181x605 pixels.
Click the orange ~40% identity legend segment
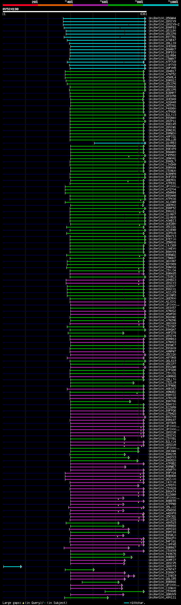tap(55, 5)
